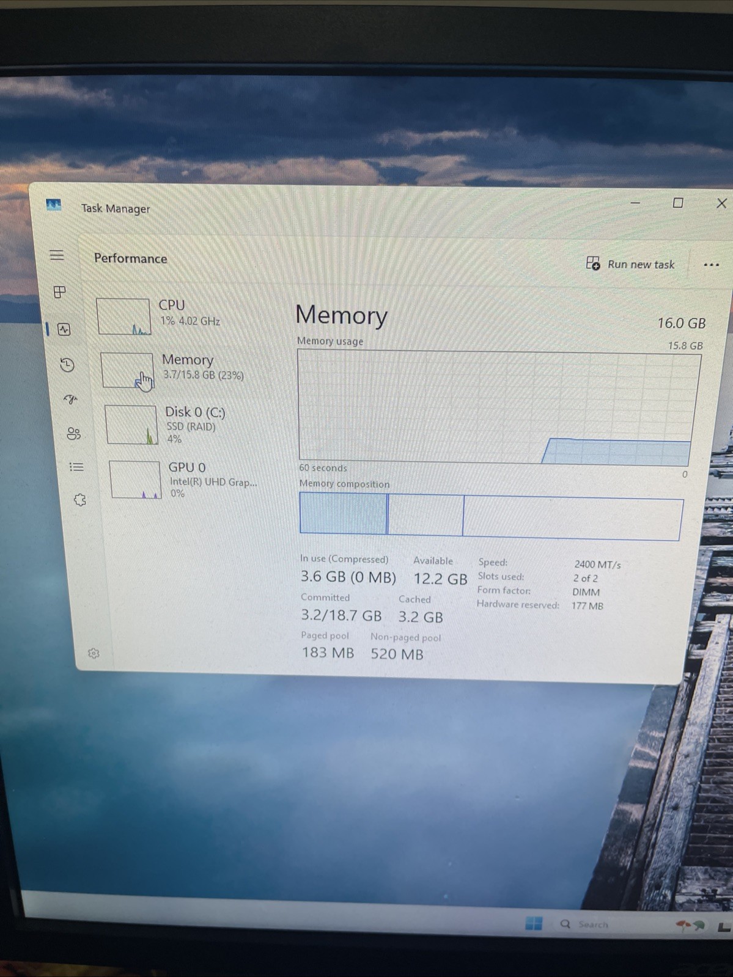This screenshot has width=733, height=977.
Task: Open the three-dots more options menu
Action: [711, 265]
